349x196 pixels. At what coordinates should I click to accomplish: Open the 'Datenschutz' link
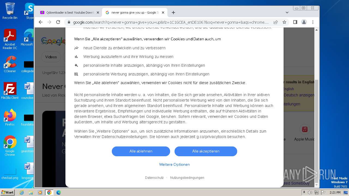click(x=154, y=178)
